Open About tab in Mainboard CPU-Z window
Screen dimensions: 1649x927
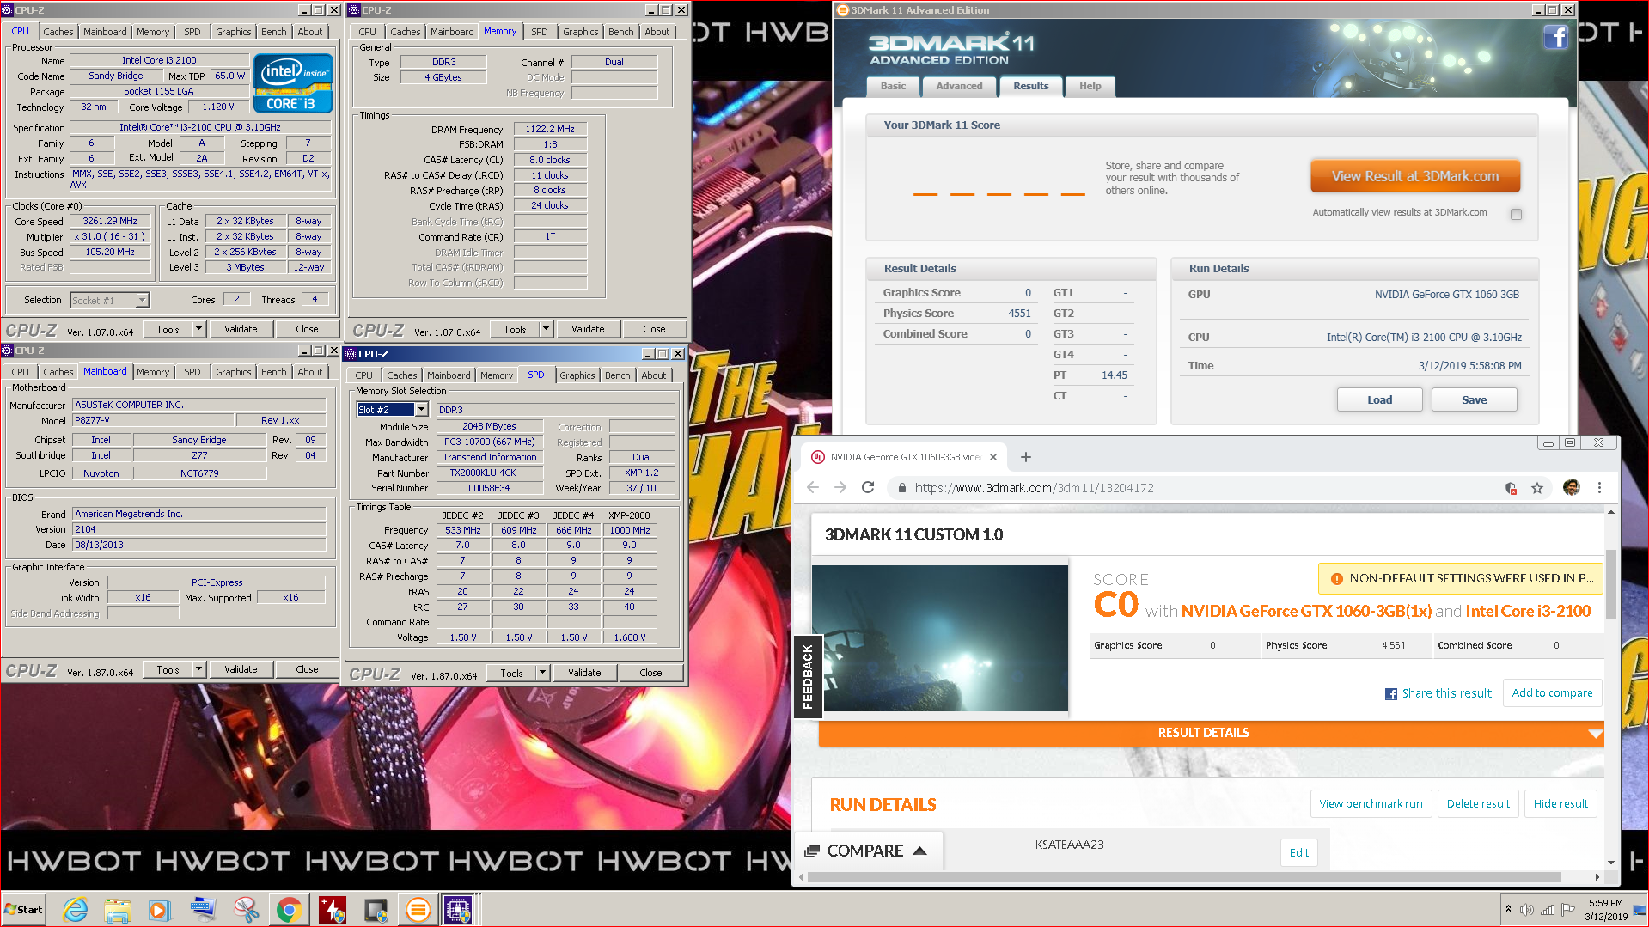click(x=310, y=372)
